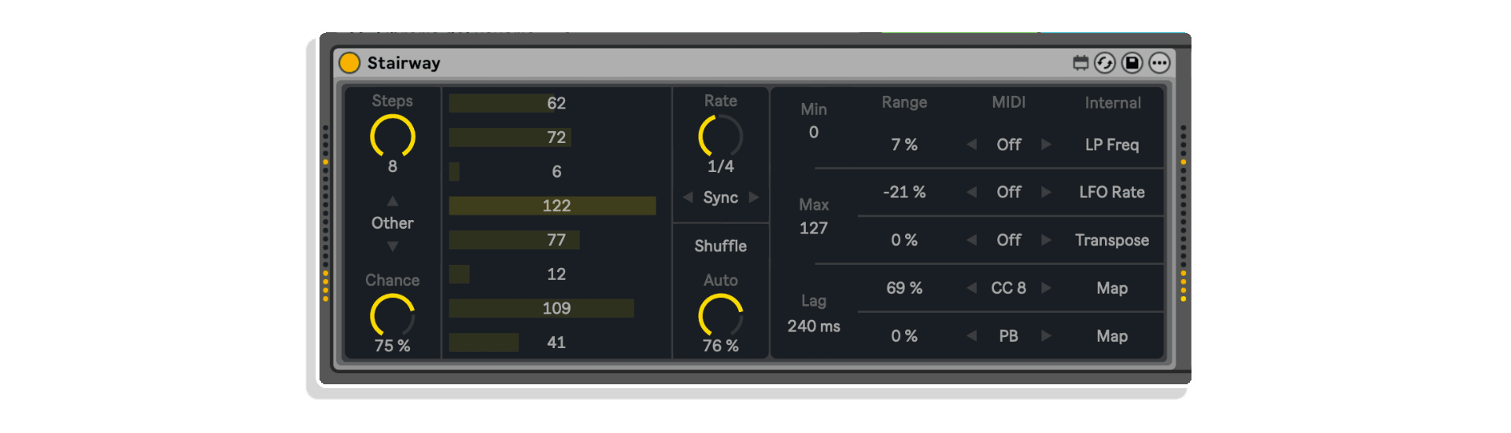This screenshot has height=433, width=1511.
Task: Click the LP Freq internal target
Action: [x=1112, y=145]
